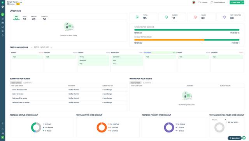
Task: Click the briefcase icon in the left sidebar
Action: [3, 23]
